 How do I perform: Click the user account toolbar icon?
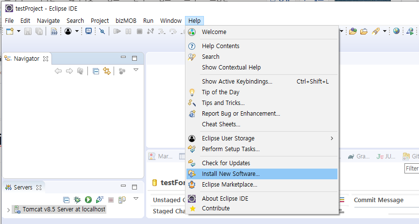coord(68,31)
